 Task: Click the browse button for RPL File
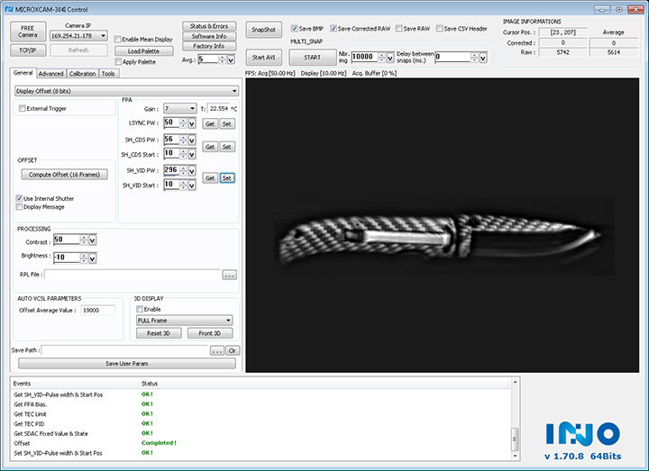[x=229, y=275]
